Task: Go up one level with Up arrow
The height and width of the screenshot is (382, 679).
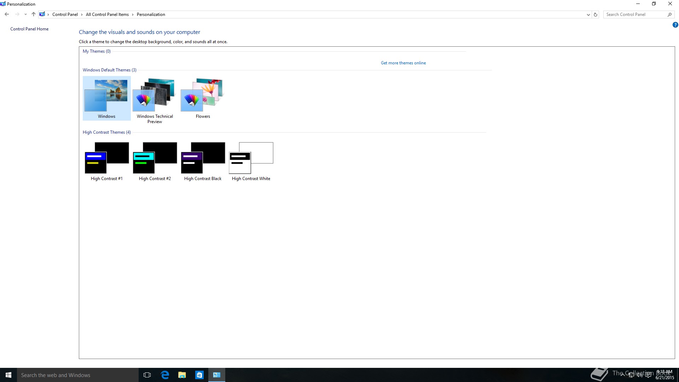Action: 34,15
